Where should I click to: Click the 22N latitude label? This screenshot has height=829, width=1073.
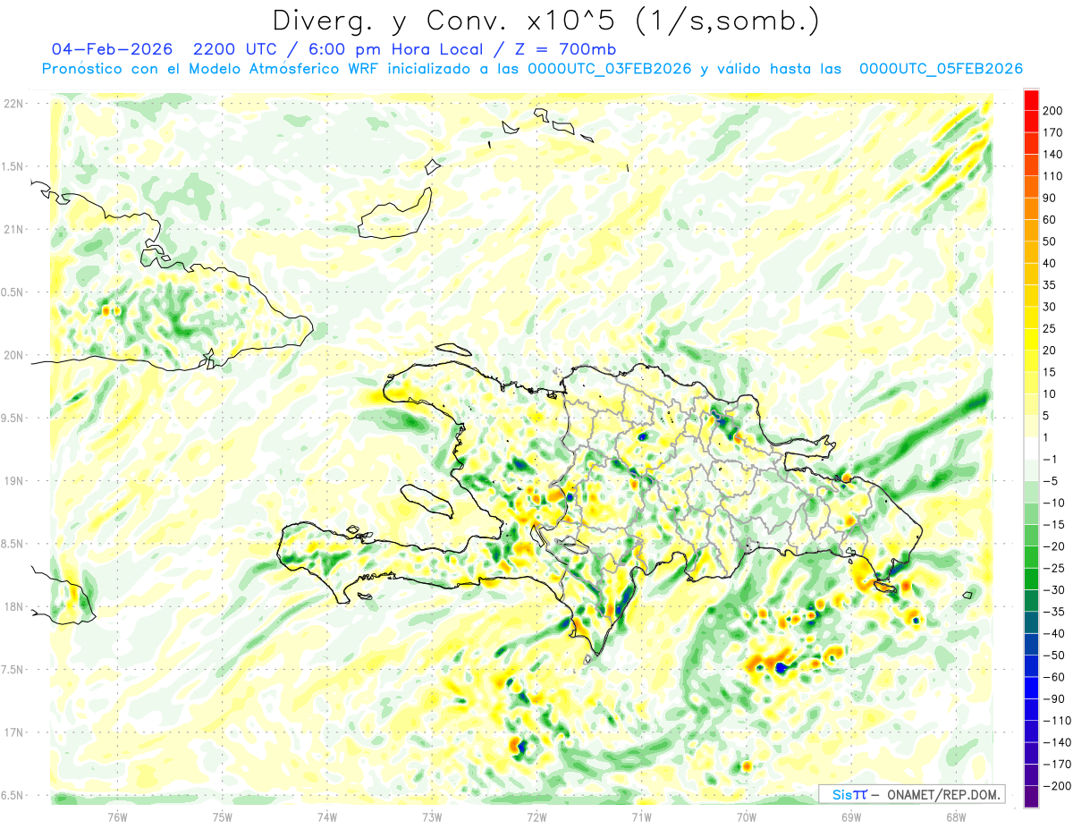[13, 104]
